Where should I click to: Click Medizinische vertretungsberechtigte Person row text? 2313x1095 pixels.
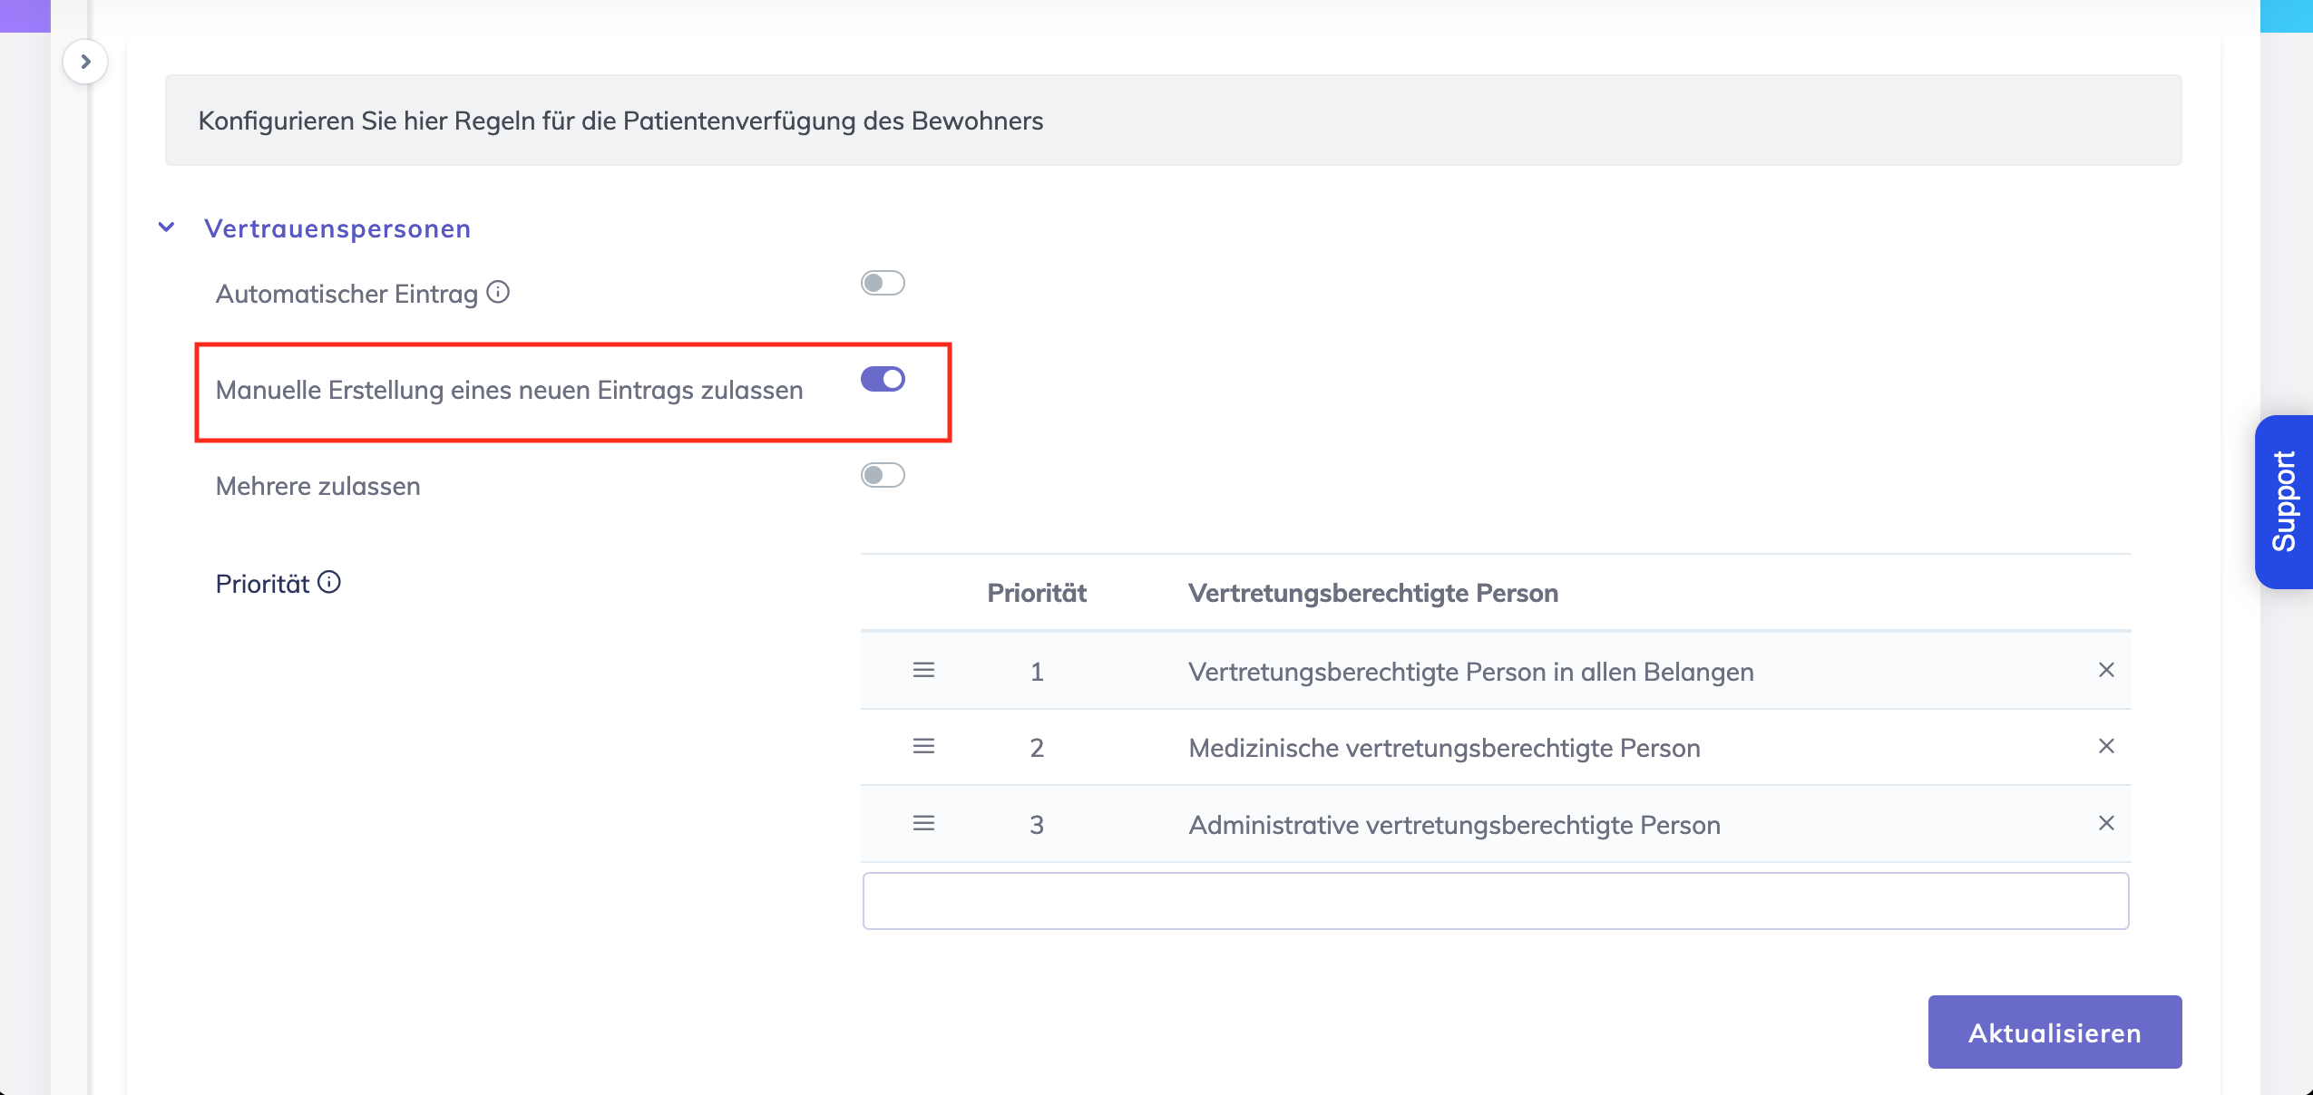click(1444, 749)
